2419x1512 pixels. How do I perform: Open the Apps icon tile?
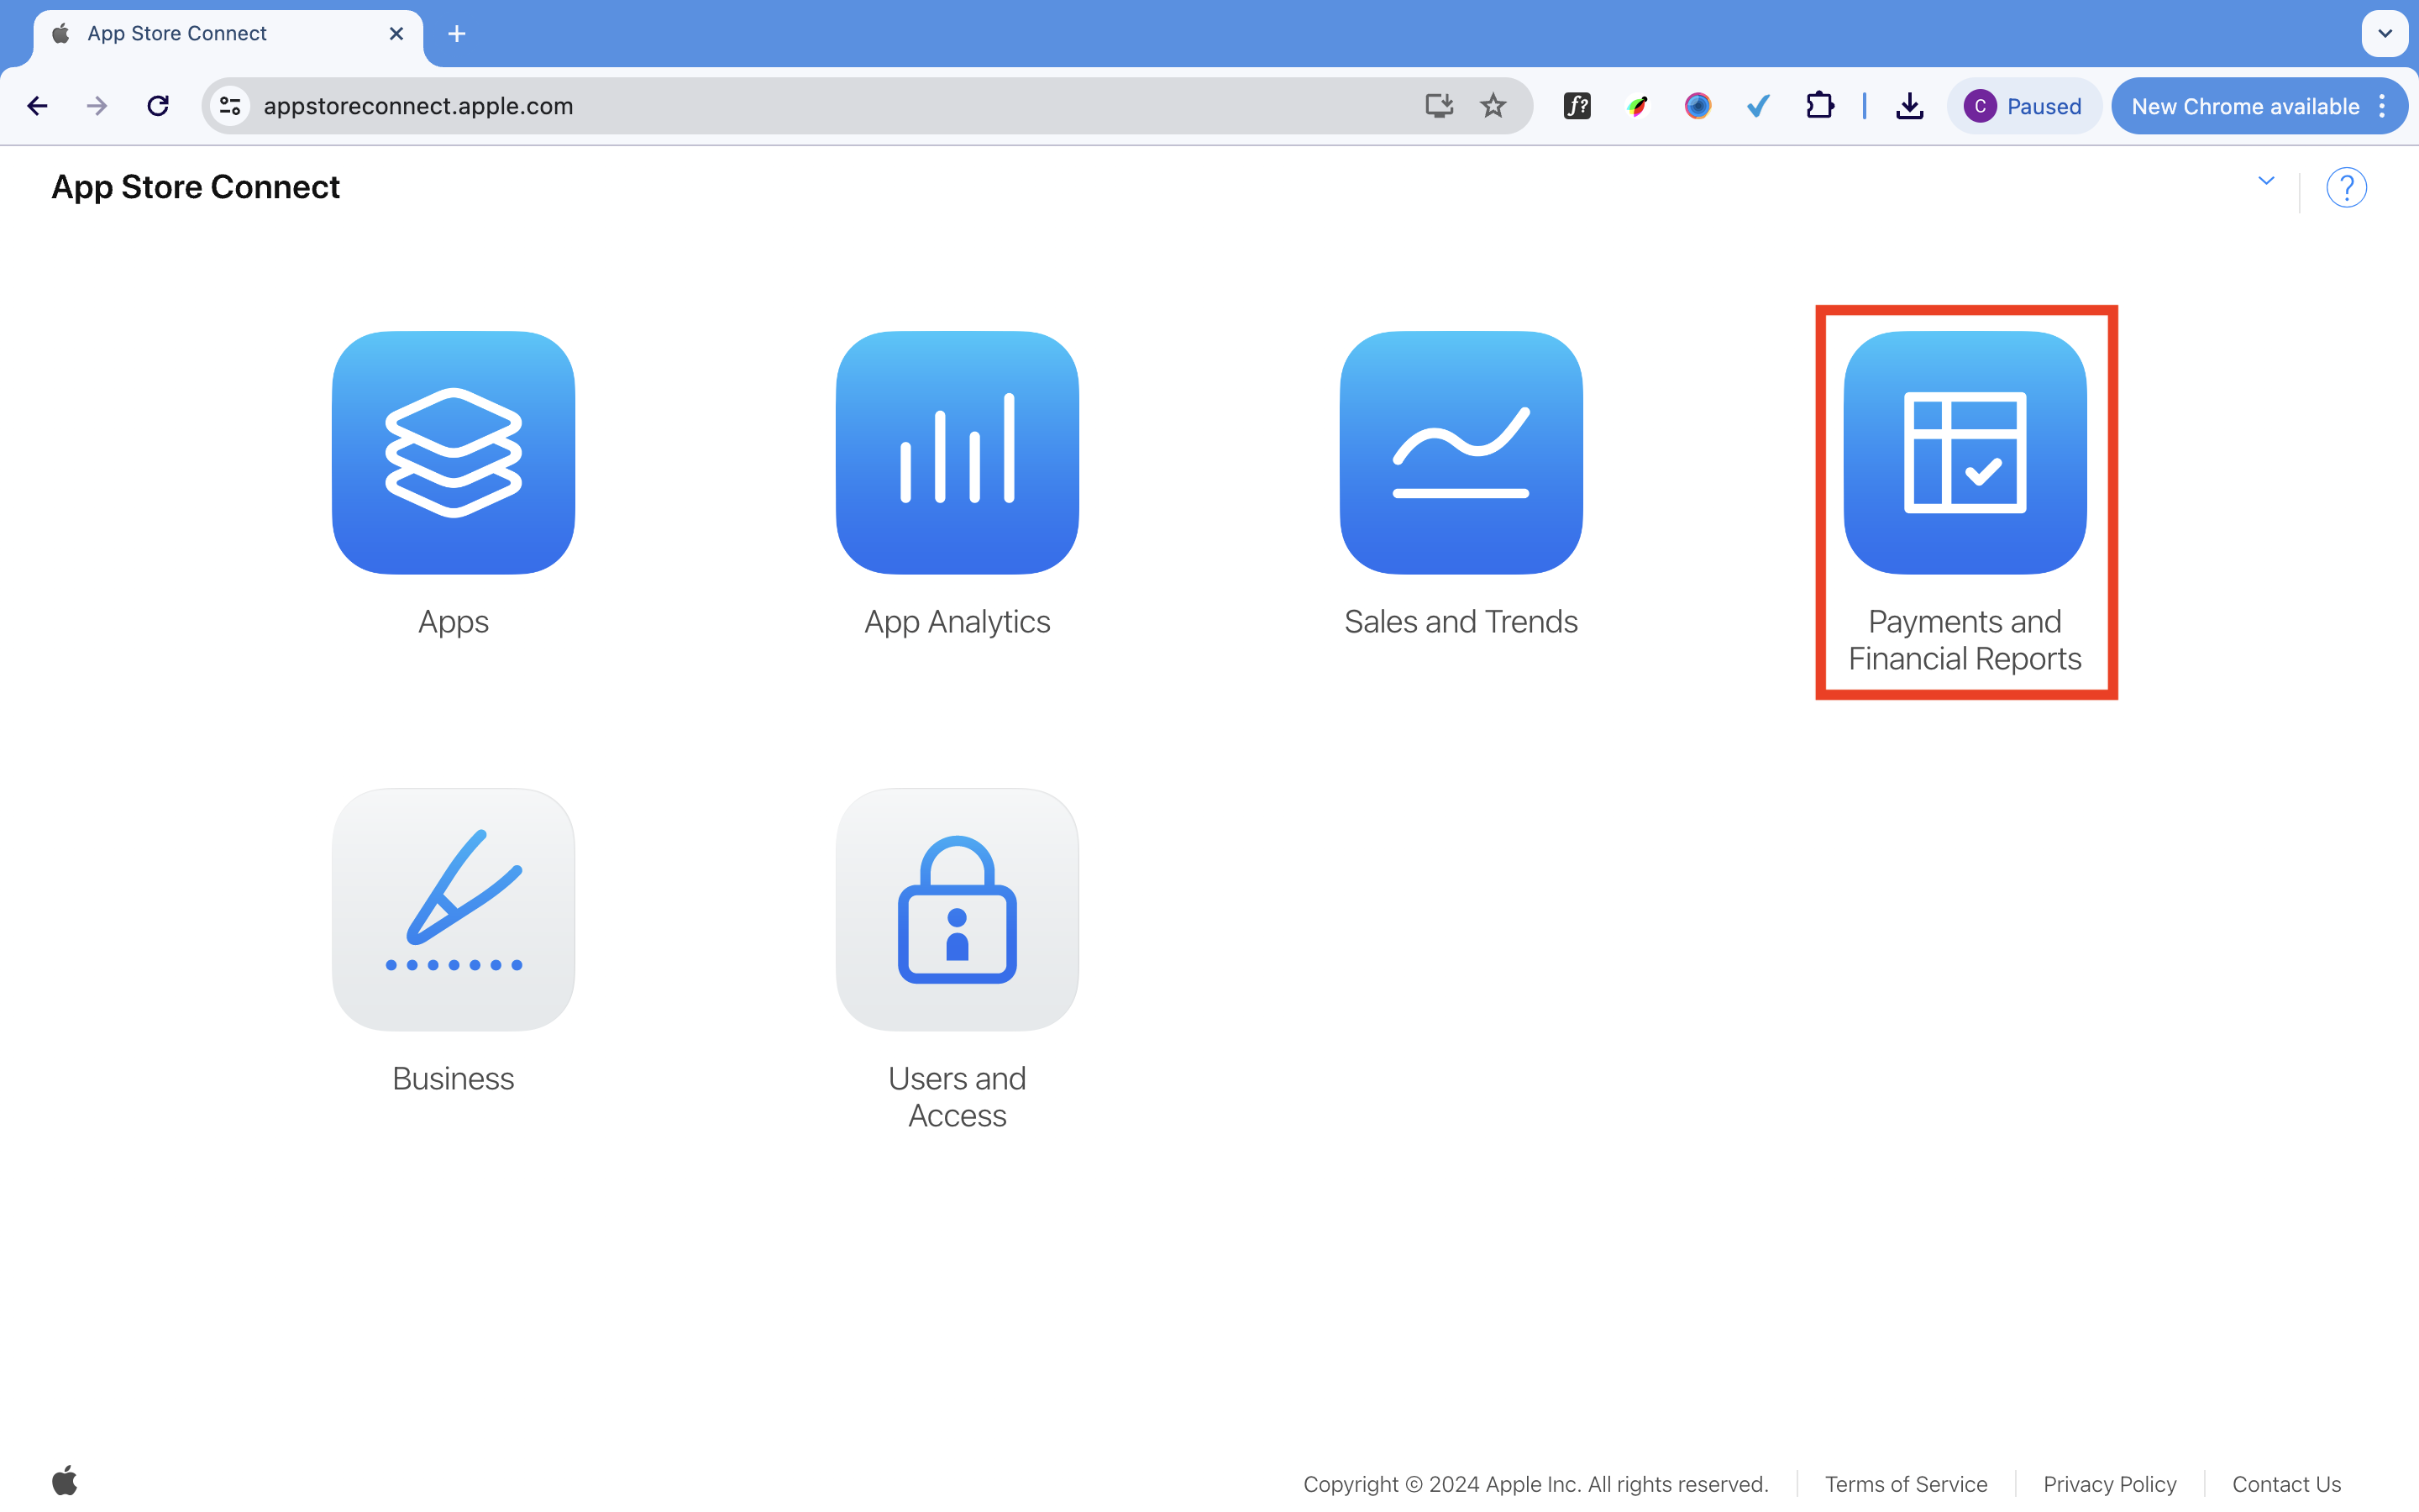pyautogui.click(x=453, y=452)
